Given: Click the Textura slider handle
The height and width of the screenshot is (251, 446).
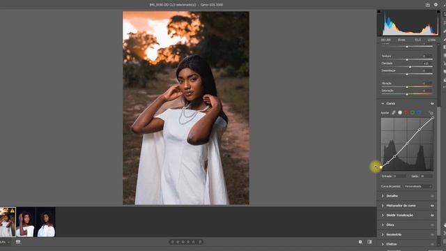Looking at the screenshot, I should 407,60.
